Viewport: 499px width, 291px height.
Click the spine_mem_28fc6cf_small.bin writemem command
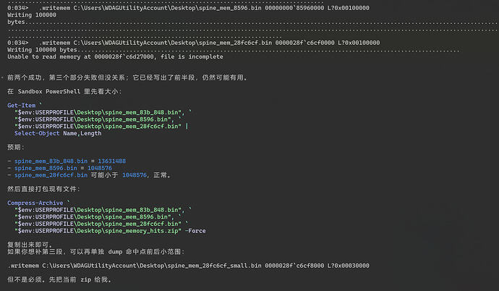coord(189,266)
